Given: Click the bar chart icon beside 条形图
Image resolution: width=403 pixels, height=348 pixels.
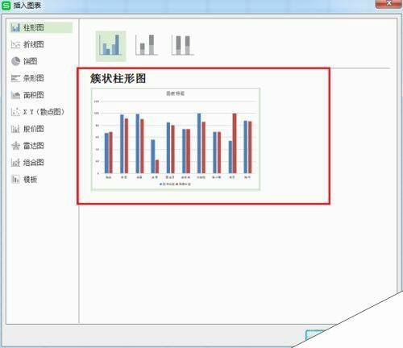Looking at the screenshot, I should point(15,78).
